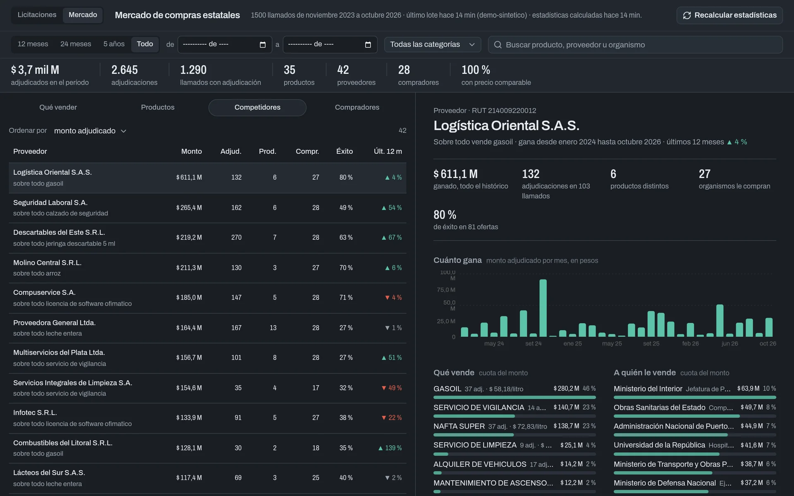Click the Éxito column header
This screenshot has width=794, height=496.
pos(344,151)
